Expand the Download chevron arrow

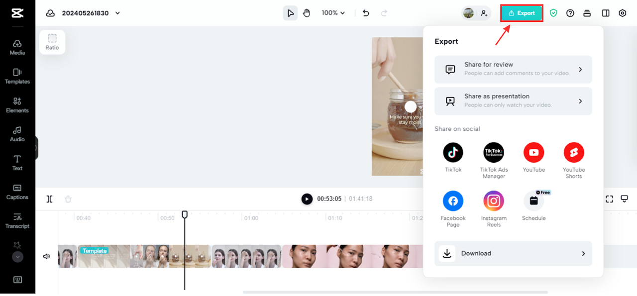pyautogui.click(x=583, y=253)
